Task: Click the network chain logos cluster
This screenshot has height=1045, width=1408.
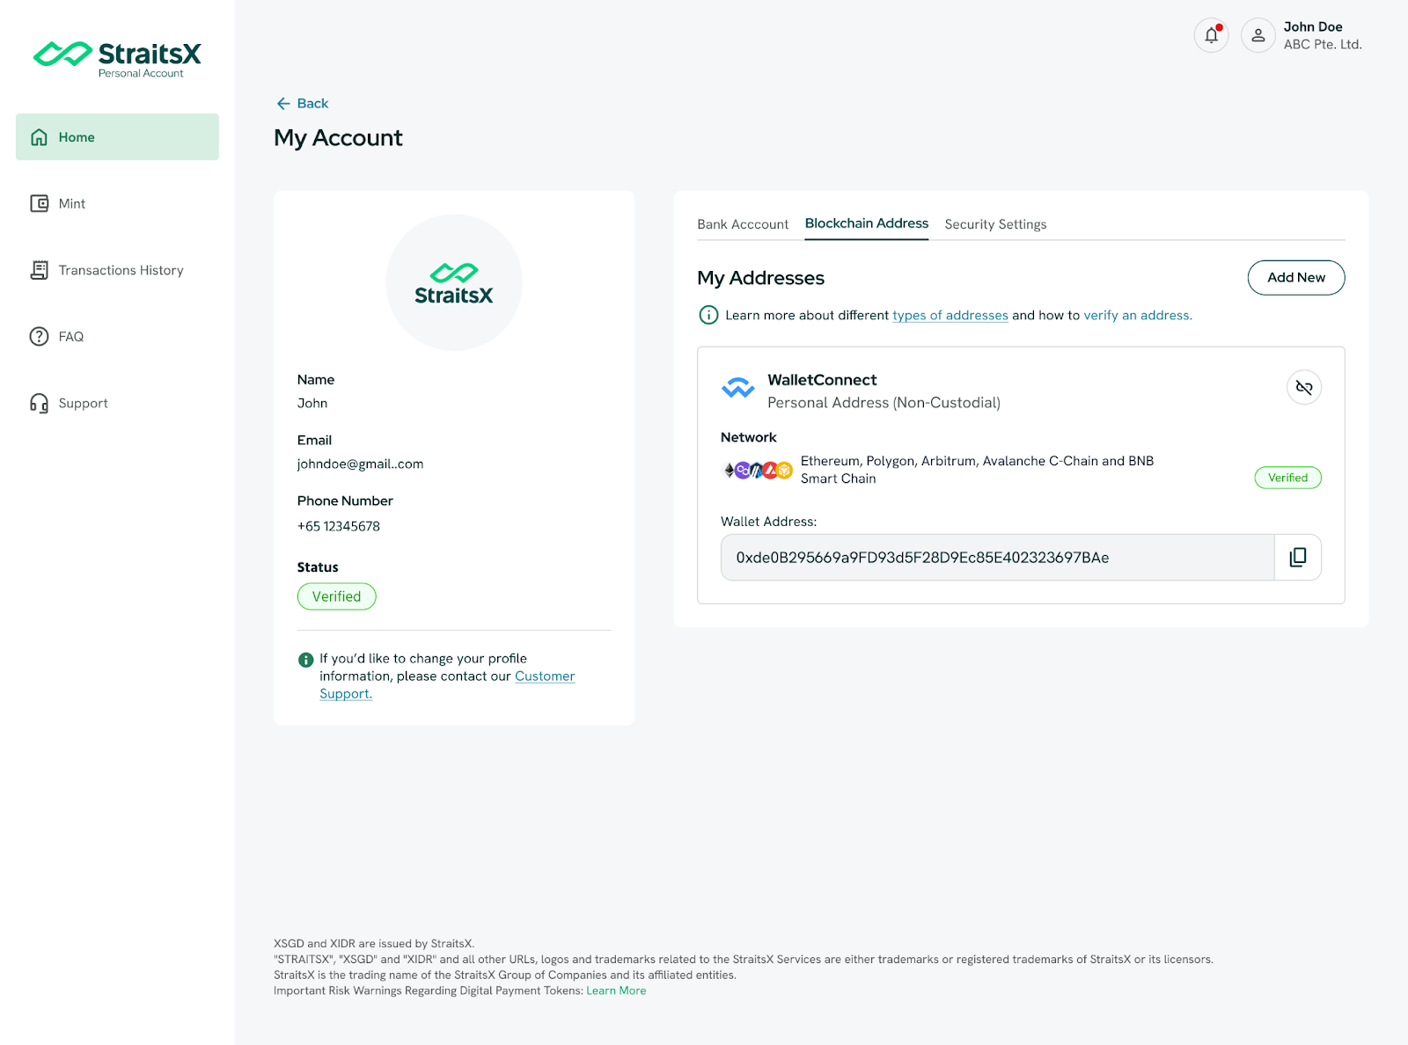Action: [x=758, y=471]
